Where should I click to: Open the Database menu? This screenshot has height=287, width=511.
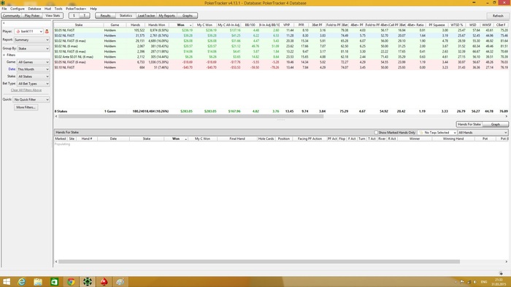34,9
